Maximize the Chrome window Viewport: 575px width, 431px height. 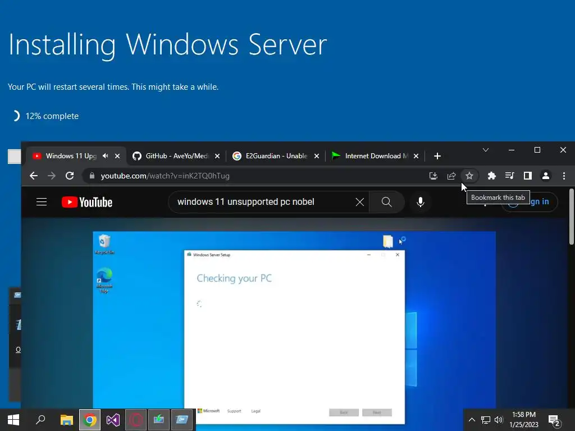(537, 150)
